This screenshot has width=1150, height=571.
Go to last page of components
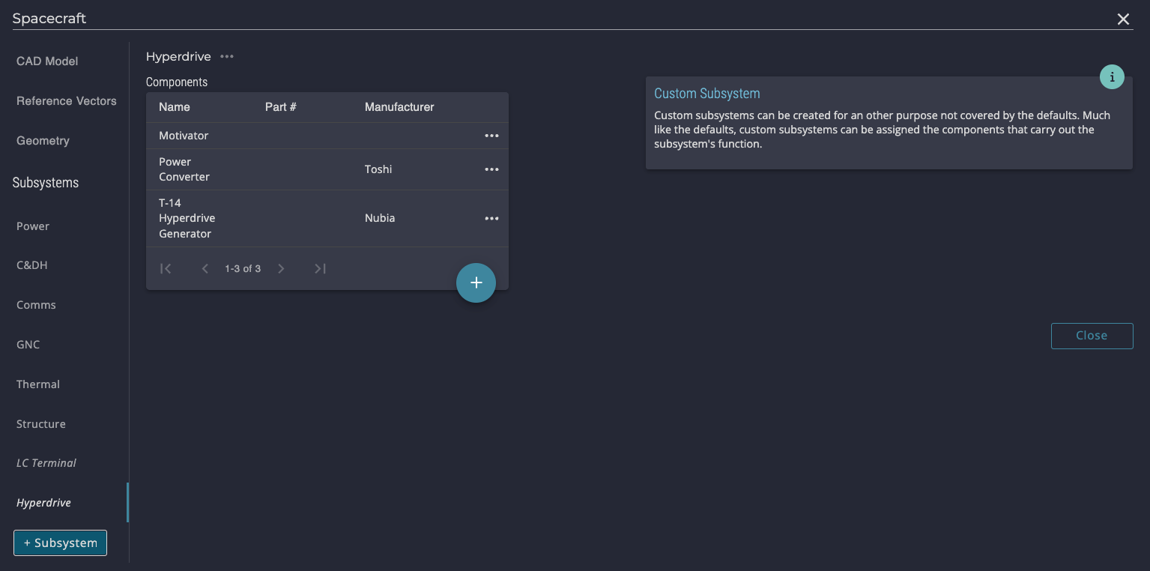point(320,268)
